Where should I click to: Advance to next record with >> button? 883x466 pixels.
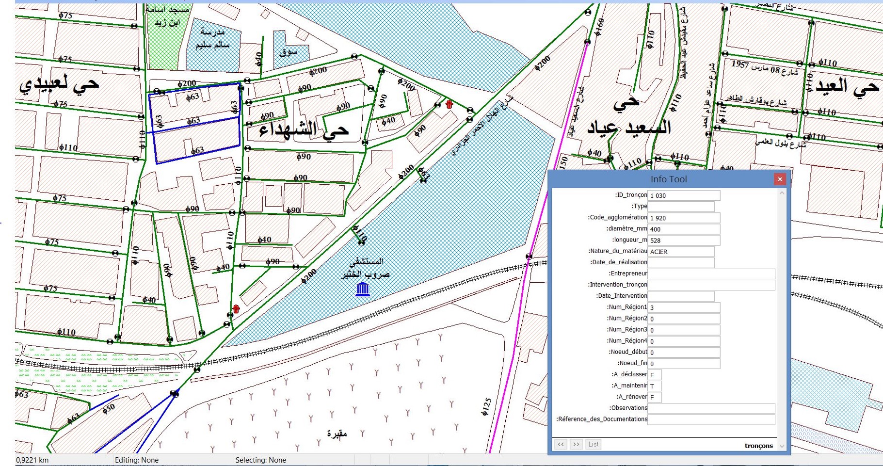576,444
